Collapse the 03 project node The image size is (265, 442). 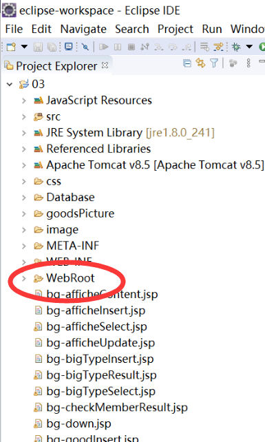point(10,84)
